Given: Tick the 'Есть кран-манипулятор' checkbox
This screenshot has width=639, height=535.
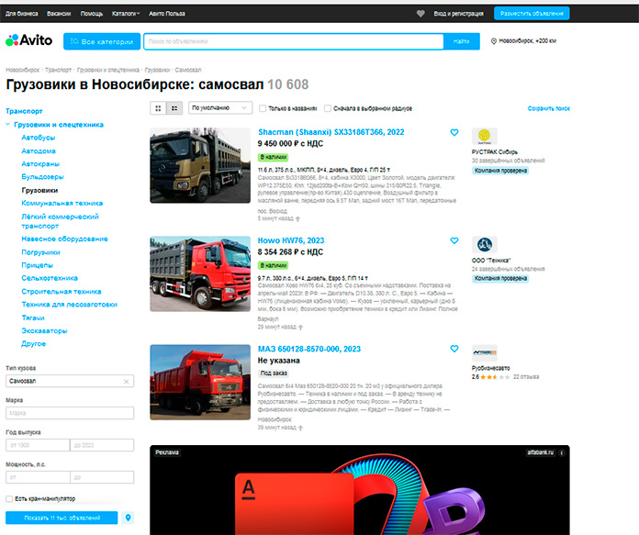Looking at the screenshot, I should 9,498.
